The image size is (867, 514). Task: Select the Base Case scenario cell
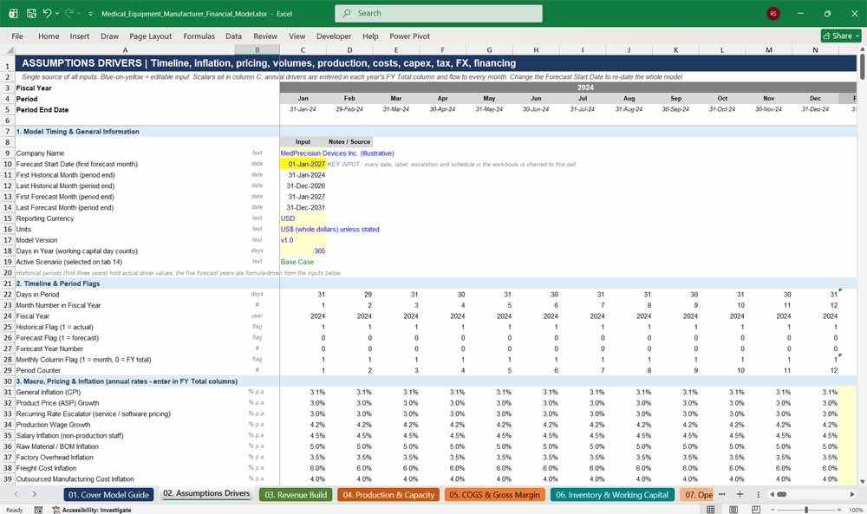click(303, 262)
